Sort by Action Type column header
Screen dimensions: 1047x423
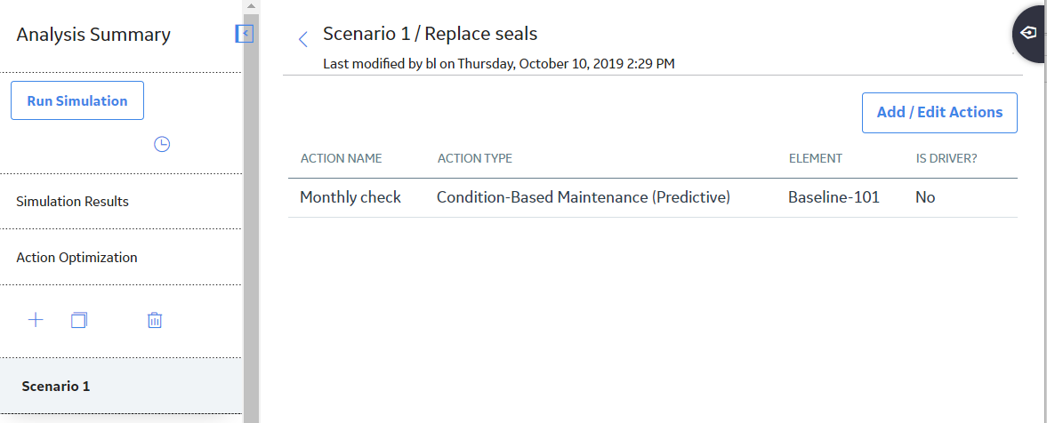(x=475, y=159)
